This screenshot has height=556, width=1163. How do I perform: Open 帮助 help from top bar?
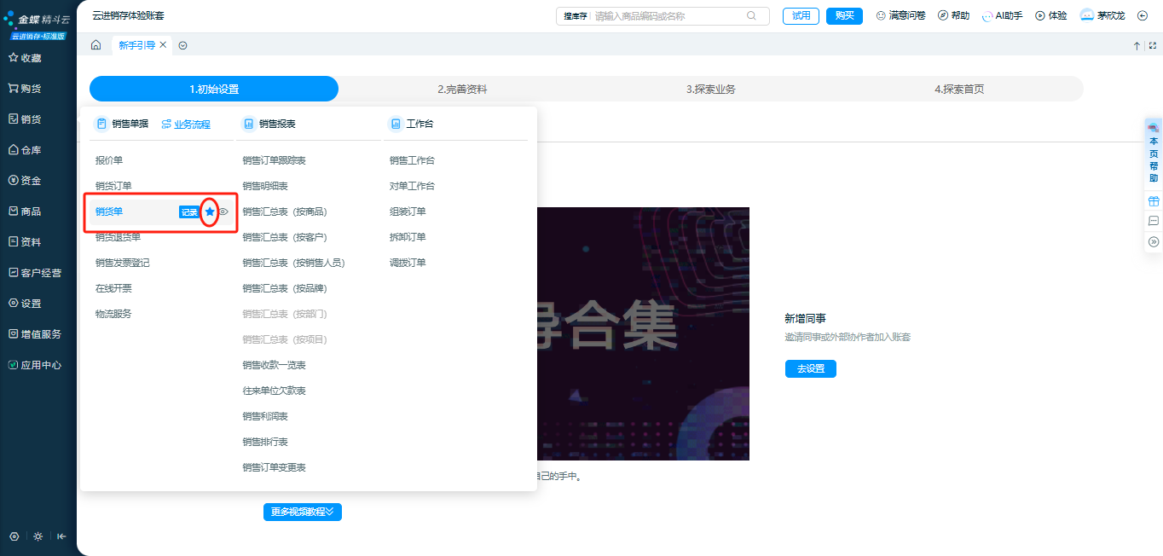(x=953, y=15)
